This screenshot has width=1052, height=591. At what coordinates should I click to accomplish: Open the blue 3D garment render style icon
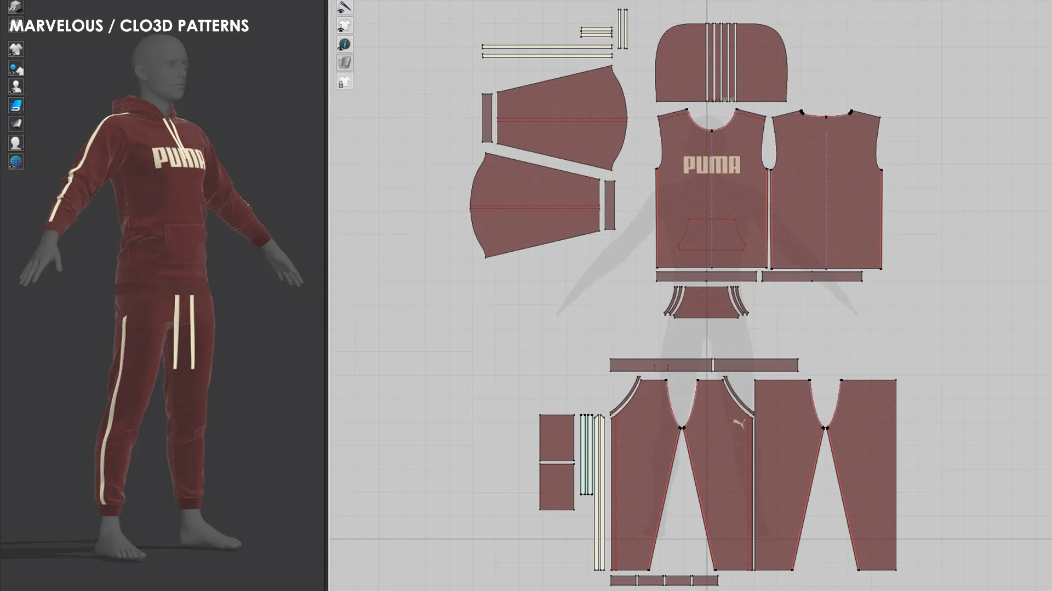[x=16, y=105]
